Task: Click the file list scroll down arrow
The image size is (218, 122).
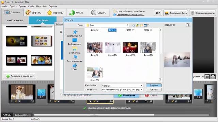Action: tap(160, 80)
